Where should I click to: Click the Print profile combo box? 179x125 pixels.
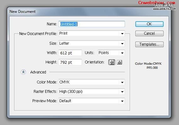pos(92,34)
